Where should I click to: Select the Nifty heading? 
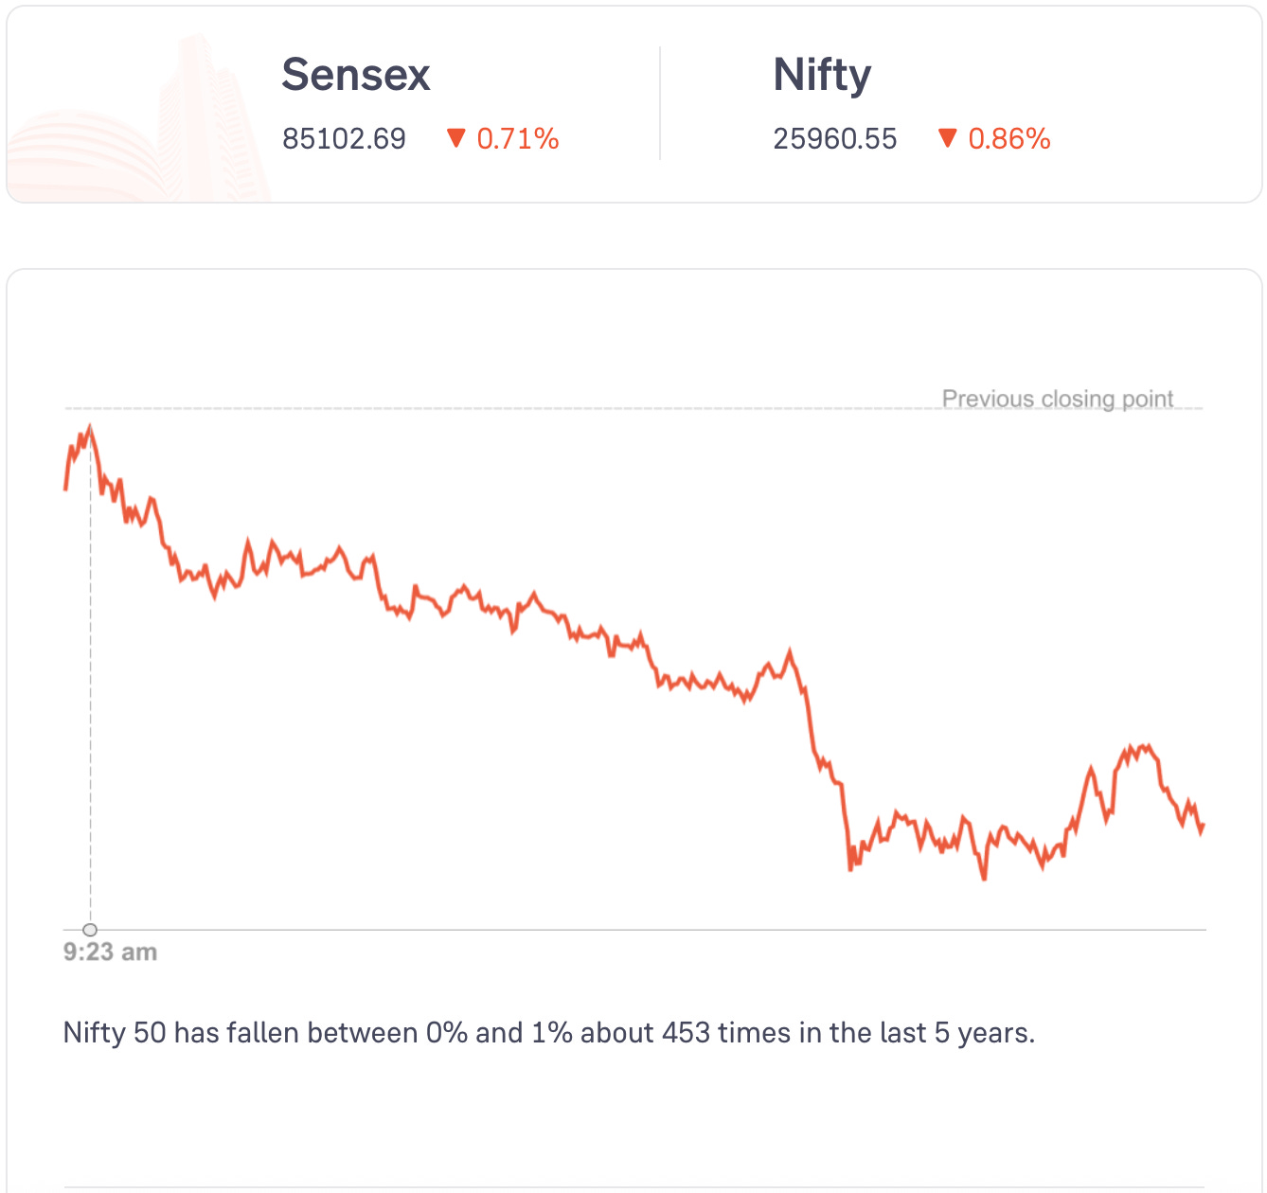click(x=822, y=75)
